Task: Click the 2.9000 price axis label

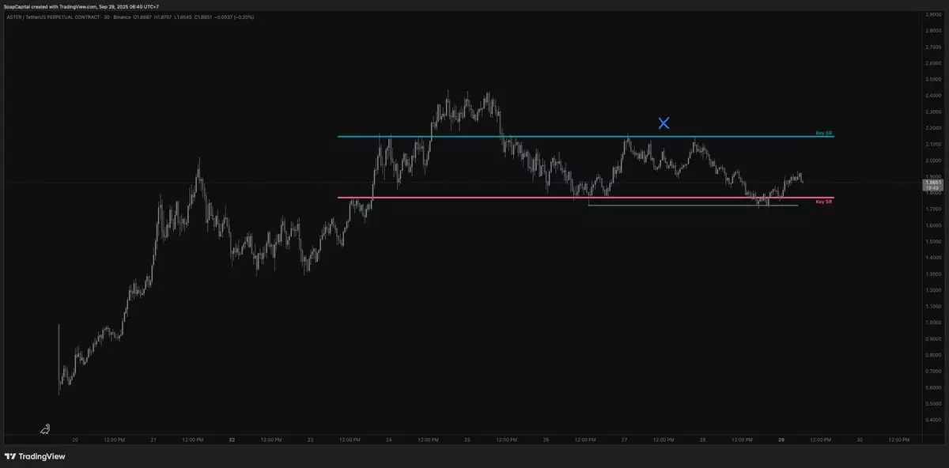Action: (x=932, y=14)
